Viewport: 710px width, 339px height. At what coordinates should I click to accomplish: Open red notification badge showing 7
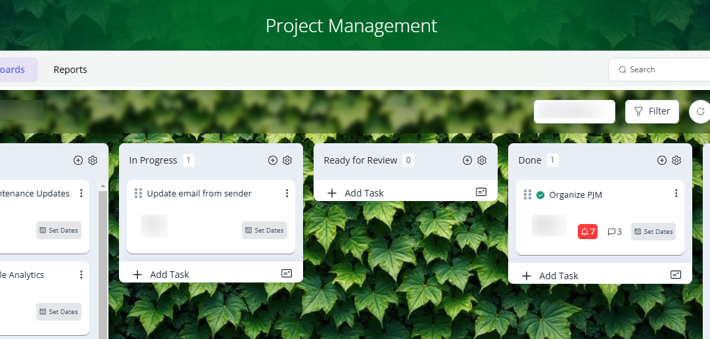pos(588,232)
